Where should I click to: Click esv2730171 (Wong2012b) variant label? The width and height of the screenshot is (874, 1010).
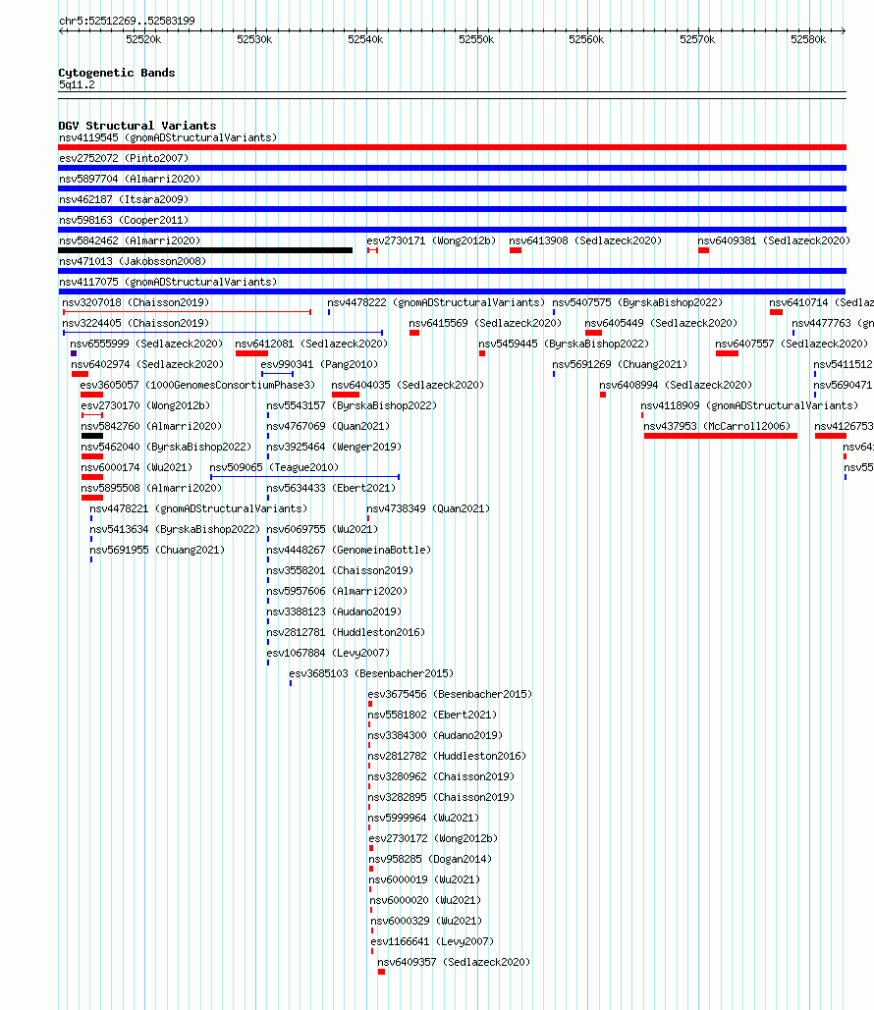pyautogui.click(x=432, y=240)
